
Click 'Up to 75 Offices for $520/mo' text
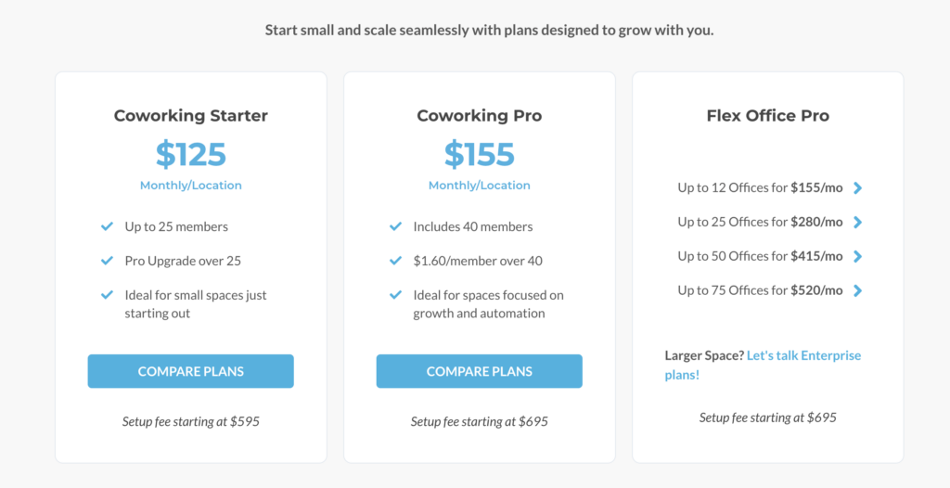click(760, 290)
